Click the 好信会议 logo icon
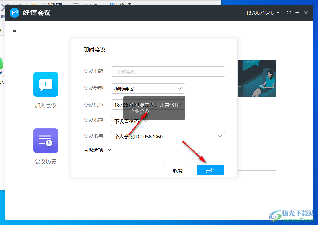This screenshot has width=318, height=225. click(15, 13)
